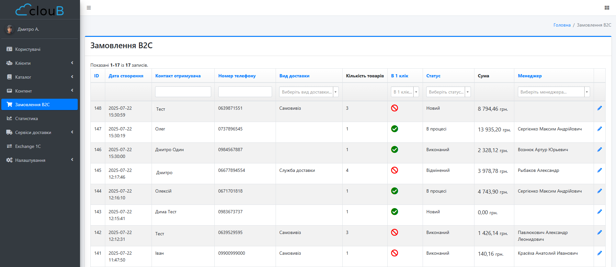Click the Контакт отримувача filter input field
Viewport: 616px width, 267px height.
[183, 92]
